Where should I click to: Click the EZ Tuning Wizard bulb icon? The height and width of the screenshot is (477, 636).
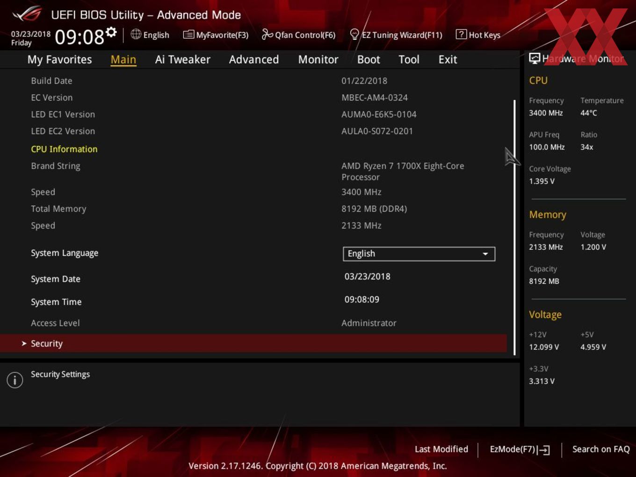[x=354, y=34]
